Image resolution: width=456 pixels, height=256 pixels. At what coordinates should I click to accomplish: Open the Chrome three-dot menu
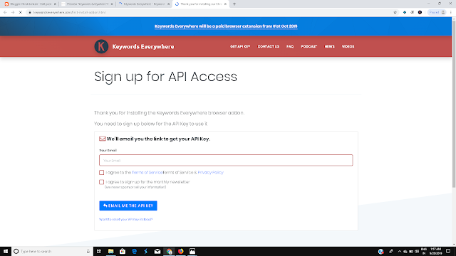(451, 13)
